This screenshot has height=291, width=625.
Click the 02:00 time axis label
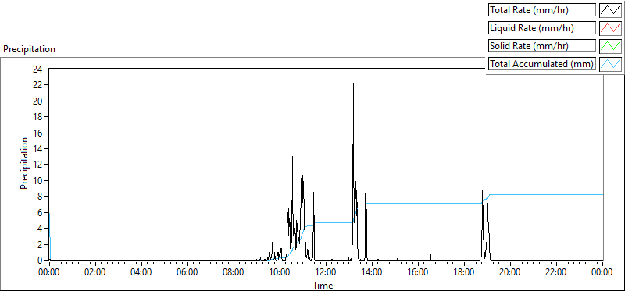(x=95, y=273)
